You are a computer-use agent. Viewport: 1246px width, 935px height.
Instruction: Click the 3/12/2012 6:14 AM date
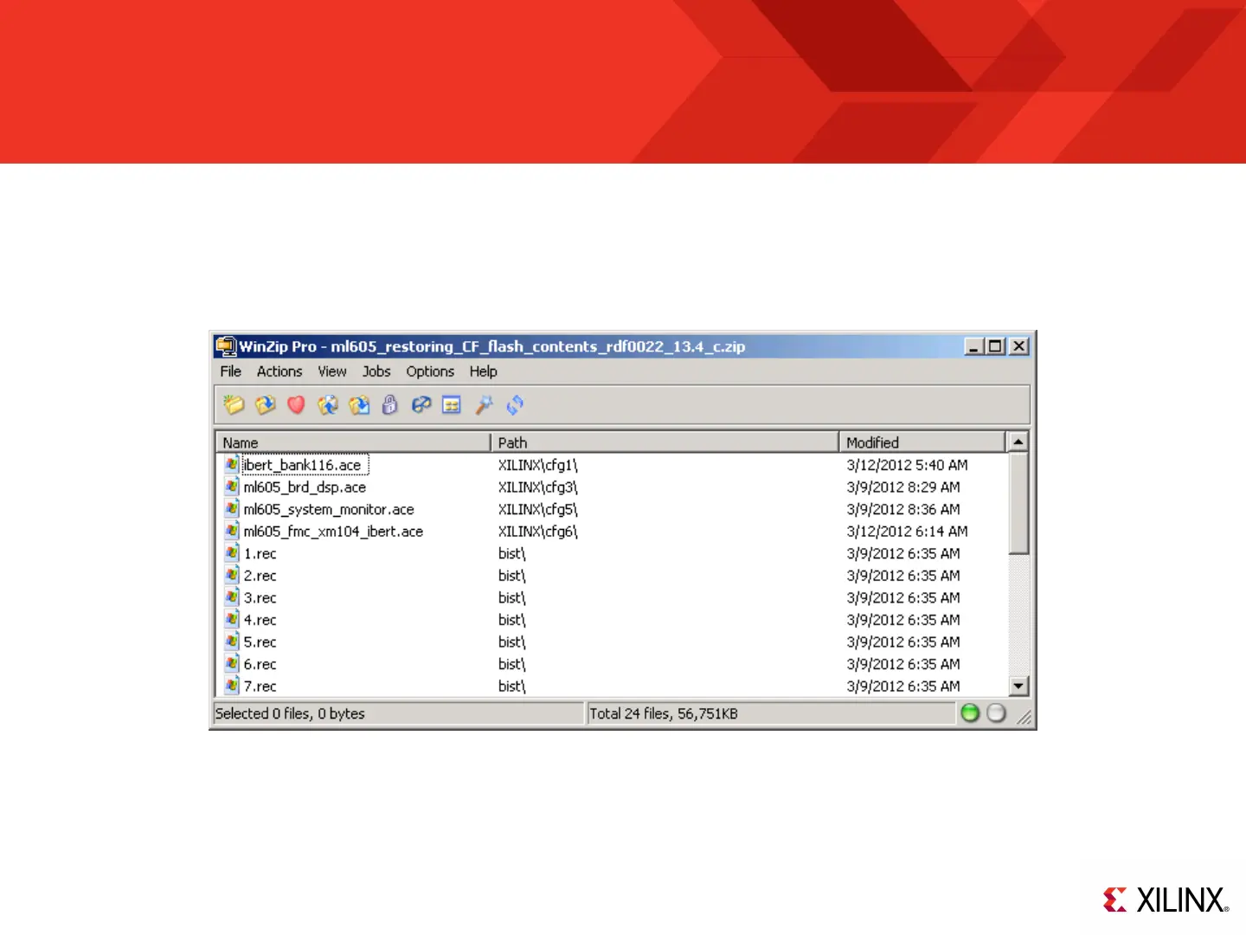[x=907, y=531]
